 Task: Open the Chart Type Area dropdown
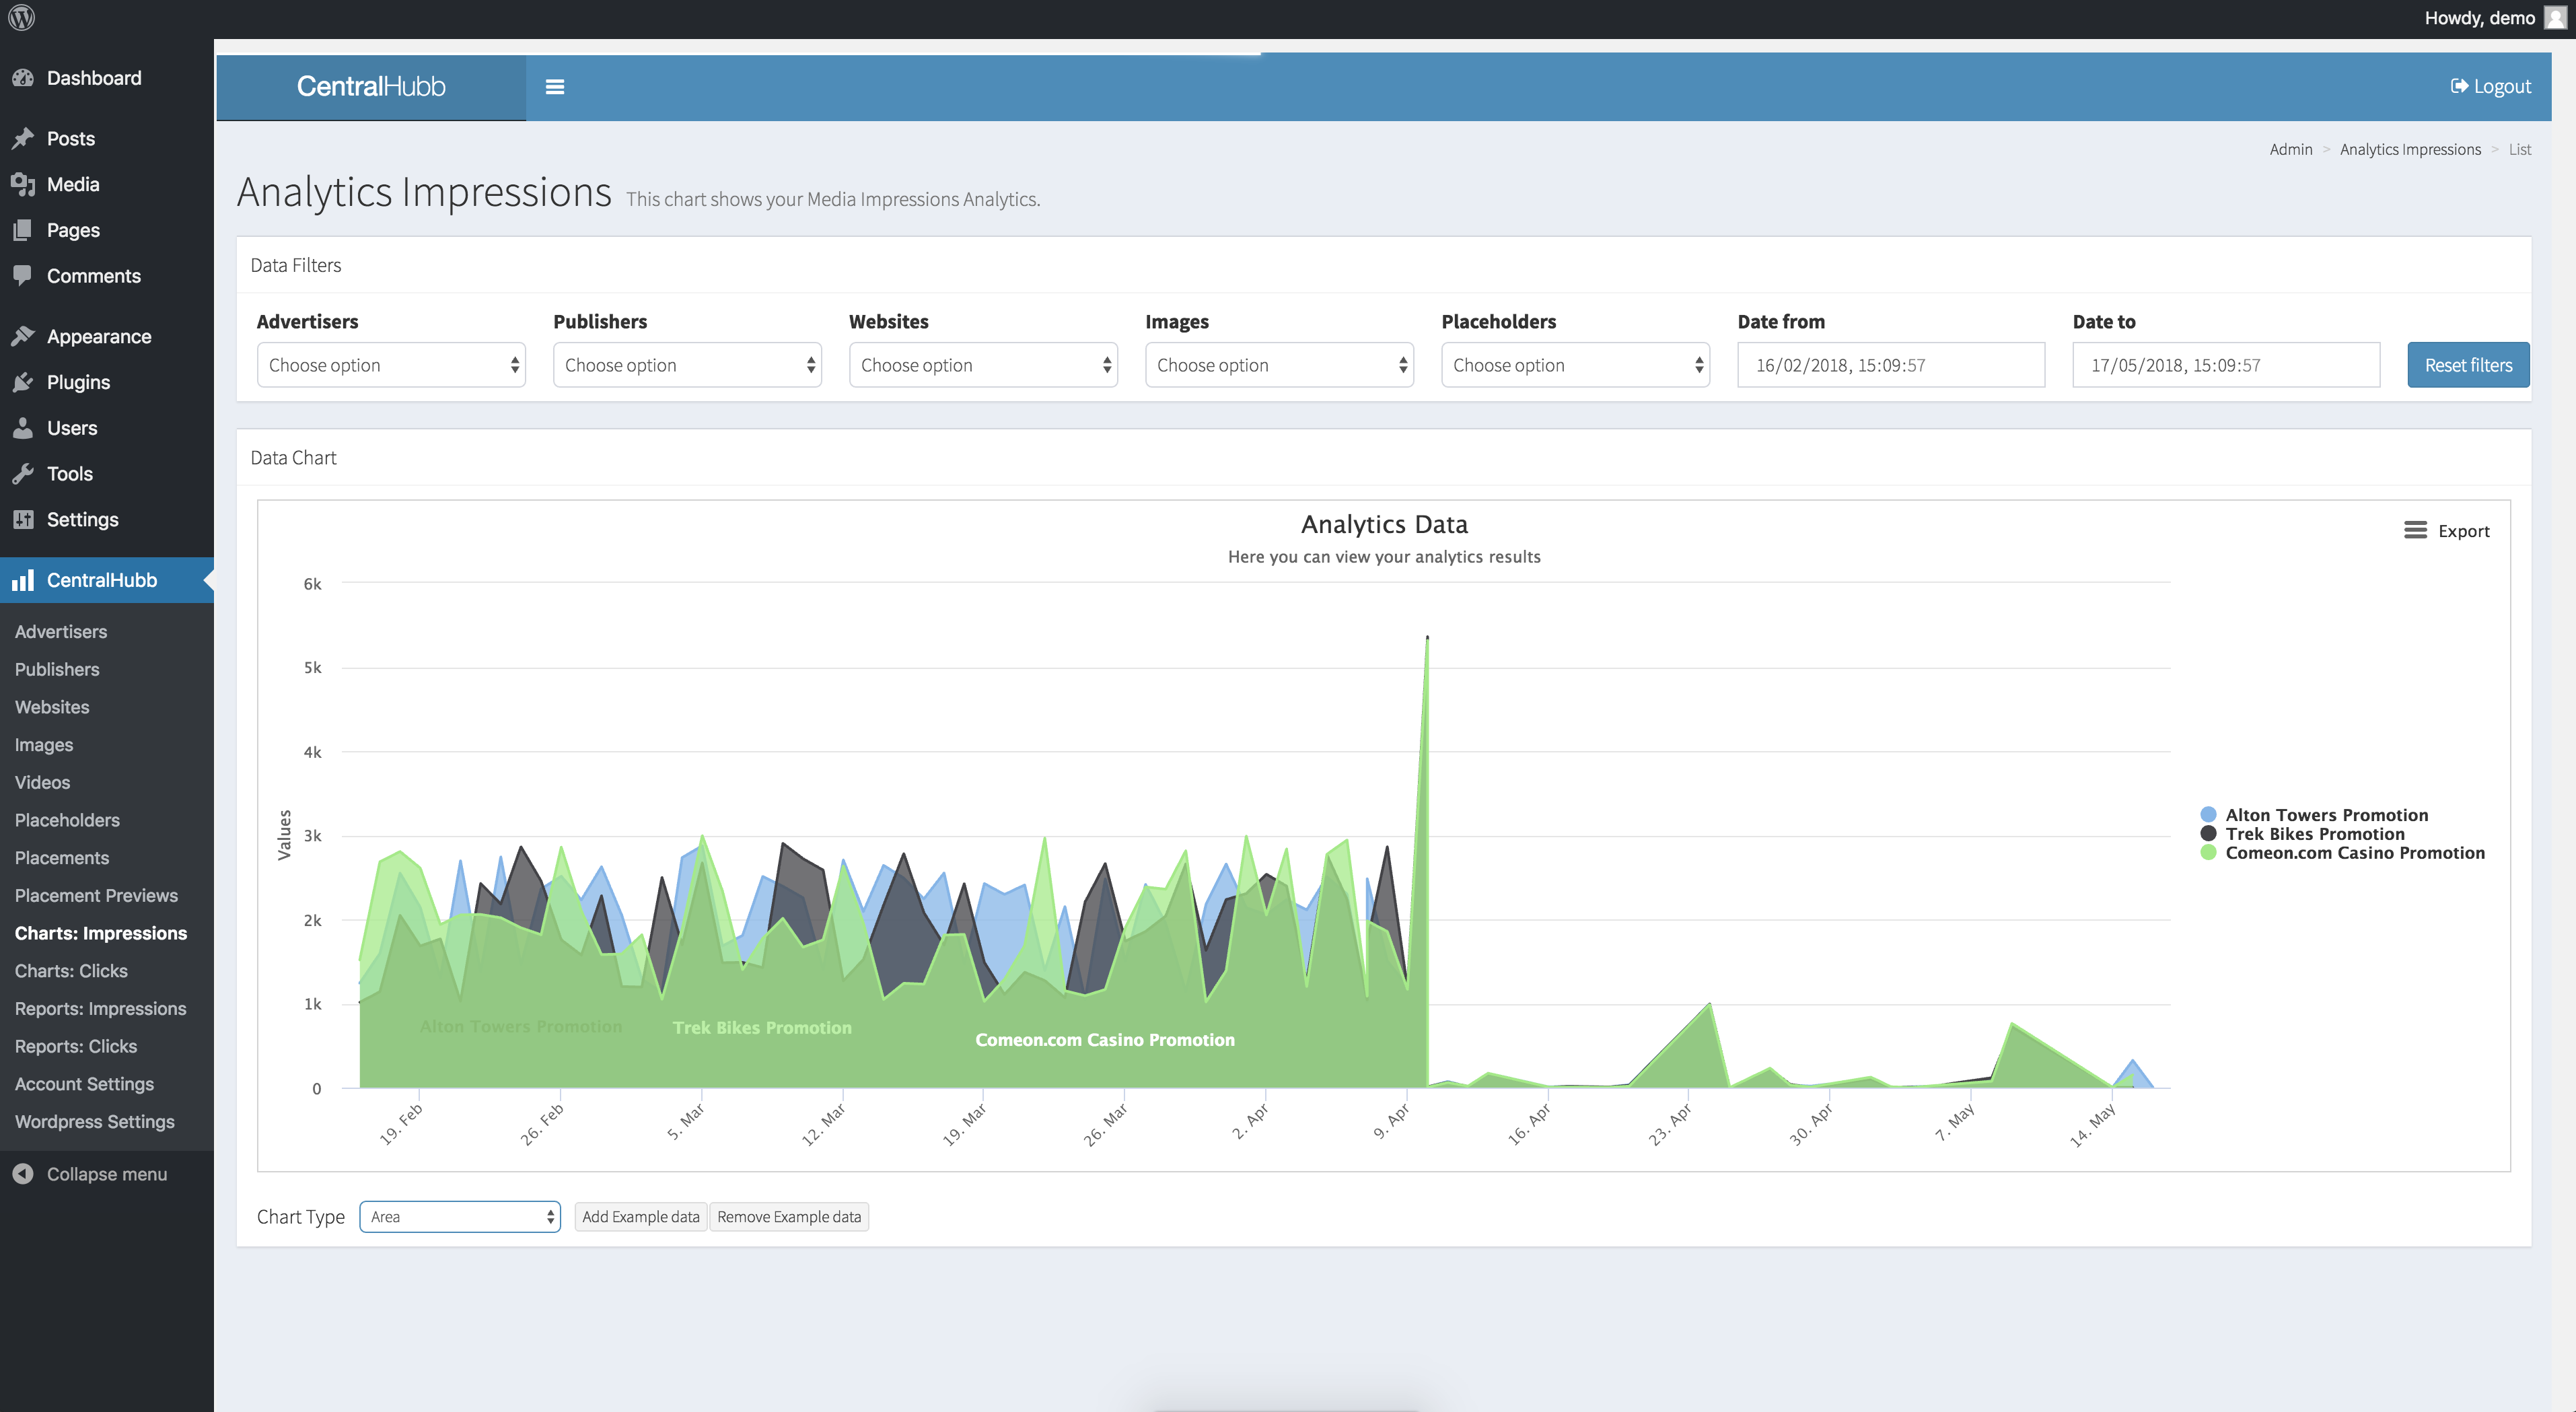[x=460, y=1217]
